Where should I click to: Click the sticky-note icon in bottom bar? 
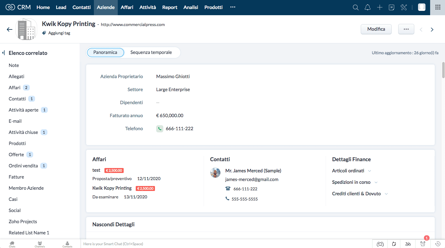click(394, 244)
